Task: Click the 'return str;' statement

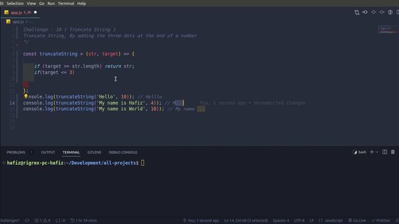Action: 120,66
